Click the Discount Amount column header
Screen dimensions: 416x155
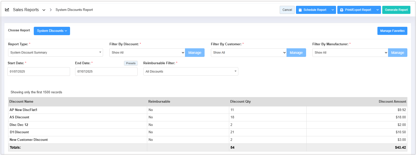point(392,102)
